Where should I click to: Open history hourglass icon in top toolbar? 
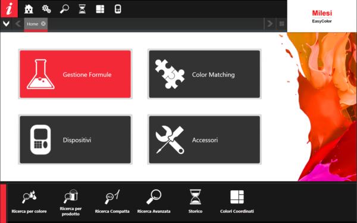82,9
